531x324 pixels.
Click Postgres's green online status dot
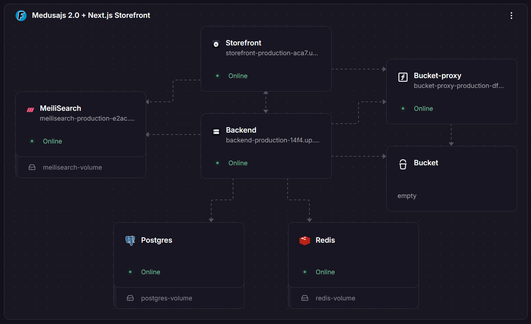(x=130, y=272)
